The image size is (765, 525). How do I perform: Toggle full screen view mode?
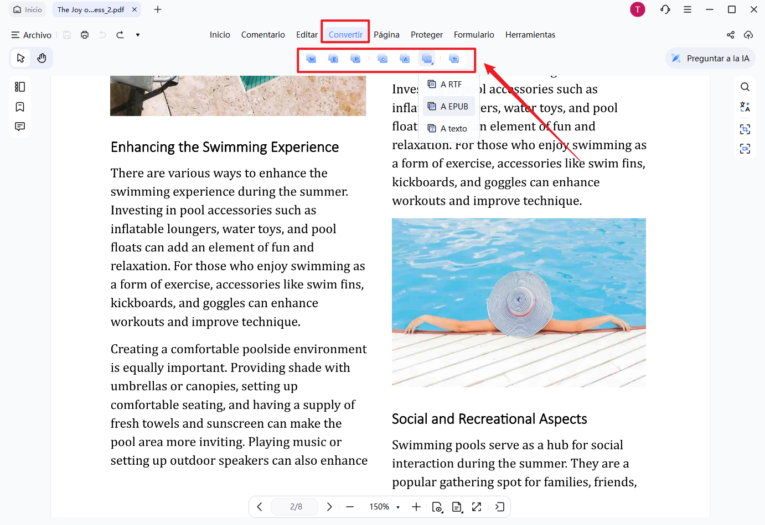tap(477, 507)
